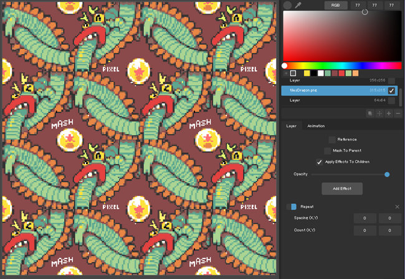This screenshot has width=405, height=279.
Task: Select the black palette swatch
Action: (313, 73)
